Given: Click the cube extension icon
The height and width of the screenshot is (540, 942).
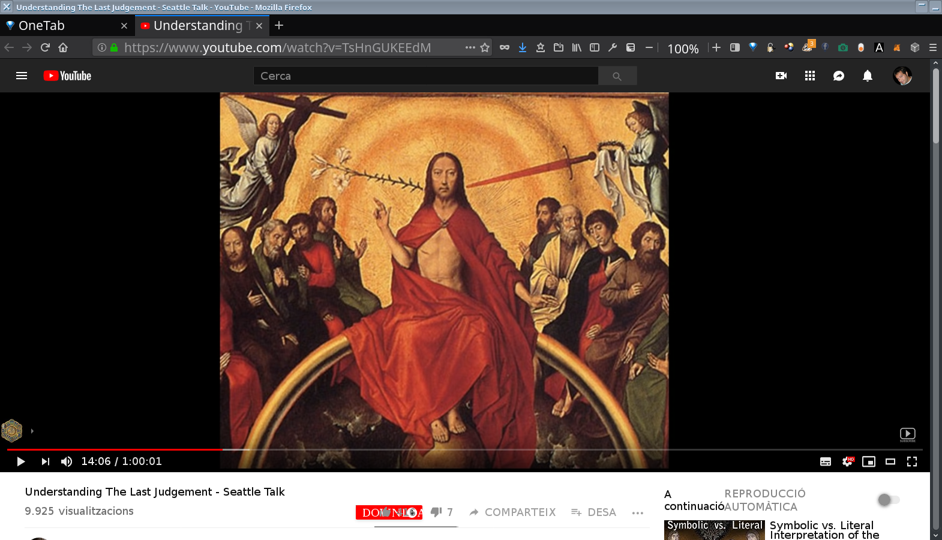Looking at the screenshot, I should [915, 47].
